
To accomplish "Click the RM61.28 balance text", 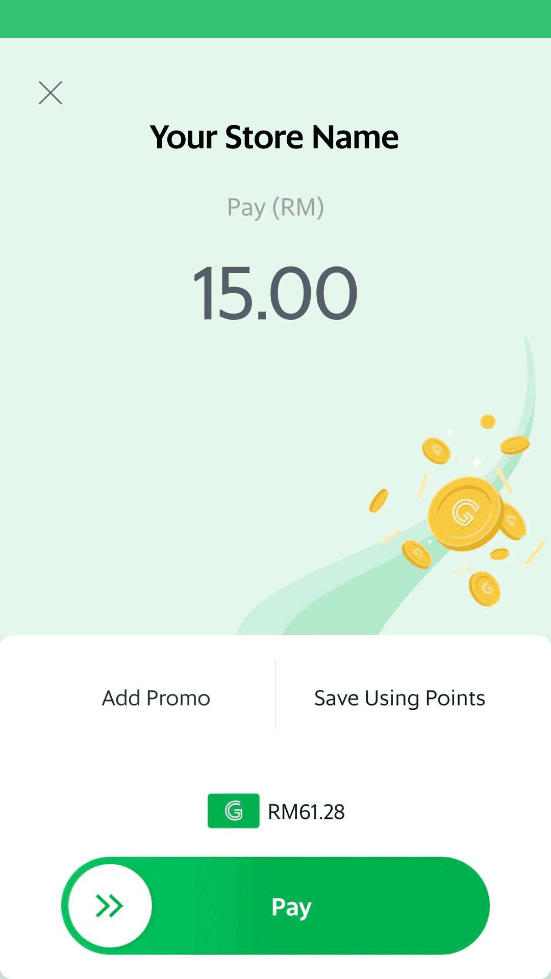I will [x=307, y=811].
